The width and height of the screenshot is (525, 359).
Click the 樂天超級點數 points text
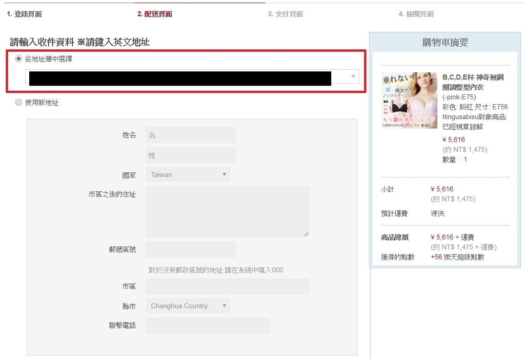(x=463, y=257)
